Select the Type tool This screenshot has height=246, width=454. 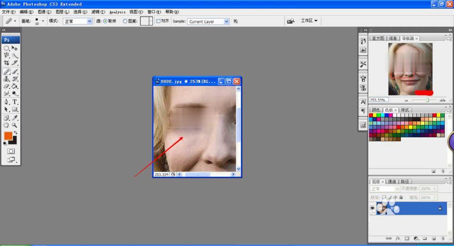click(x=15, y=102)
